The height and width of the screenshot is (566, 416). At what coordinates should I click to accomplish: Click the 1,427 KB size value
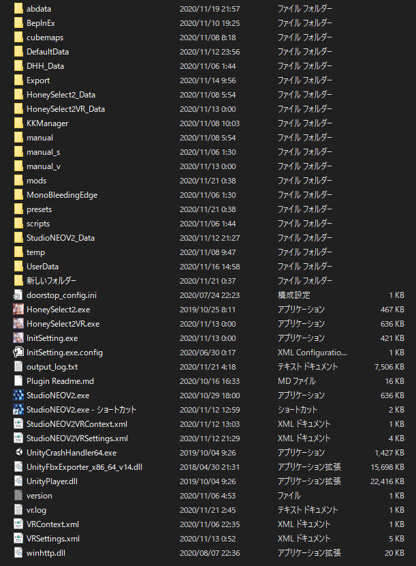pyautogui.click(x=389, y=453)
